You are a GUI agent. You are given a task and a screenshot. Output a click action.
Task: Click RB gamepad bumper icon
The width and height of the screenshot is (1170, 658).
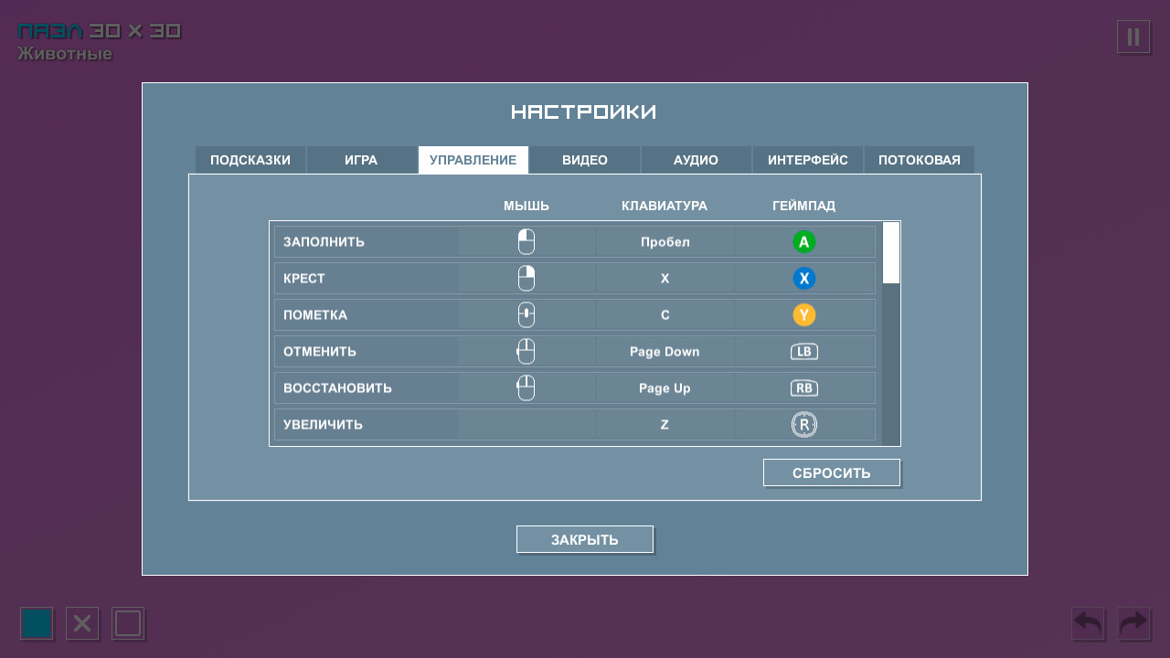[x=804, y=388]
